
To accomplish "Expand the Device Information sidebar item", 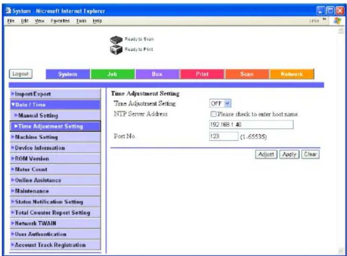I will coord(55,148).
